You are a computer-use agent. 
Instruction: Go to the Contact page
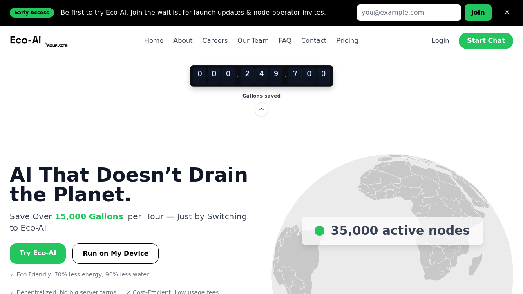[314, 41]
